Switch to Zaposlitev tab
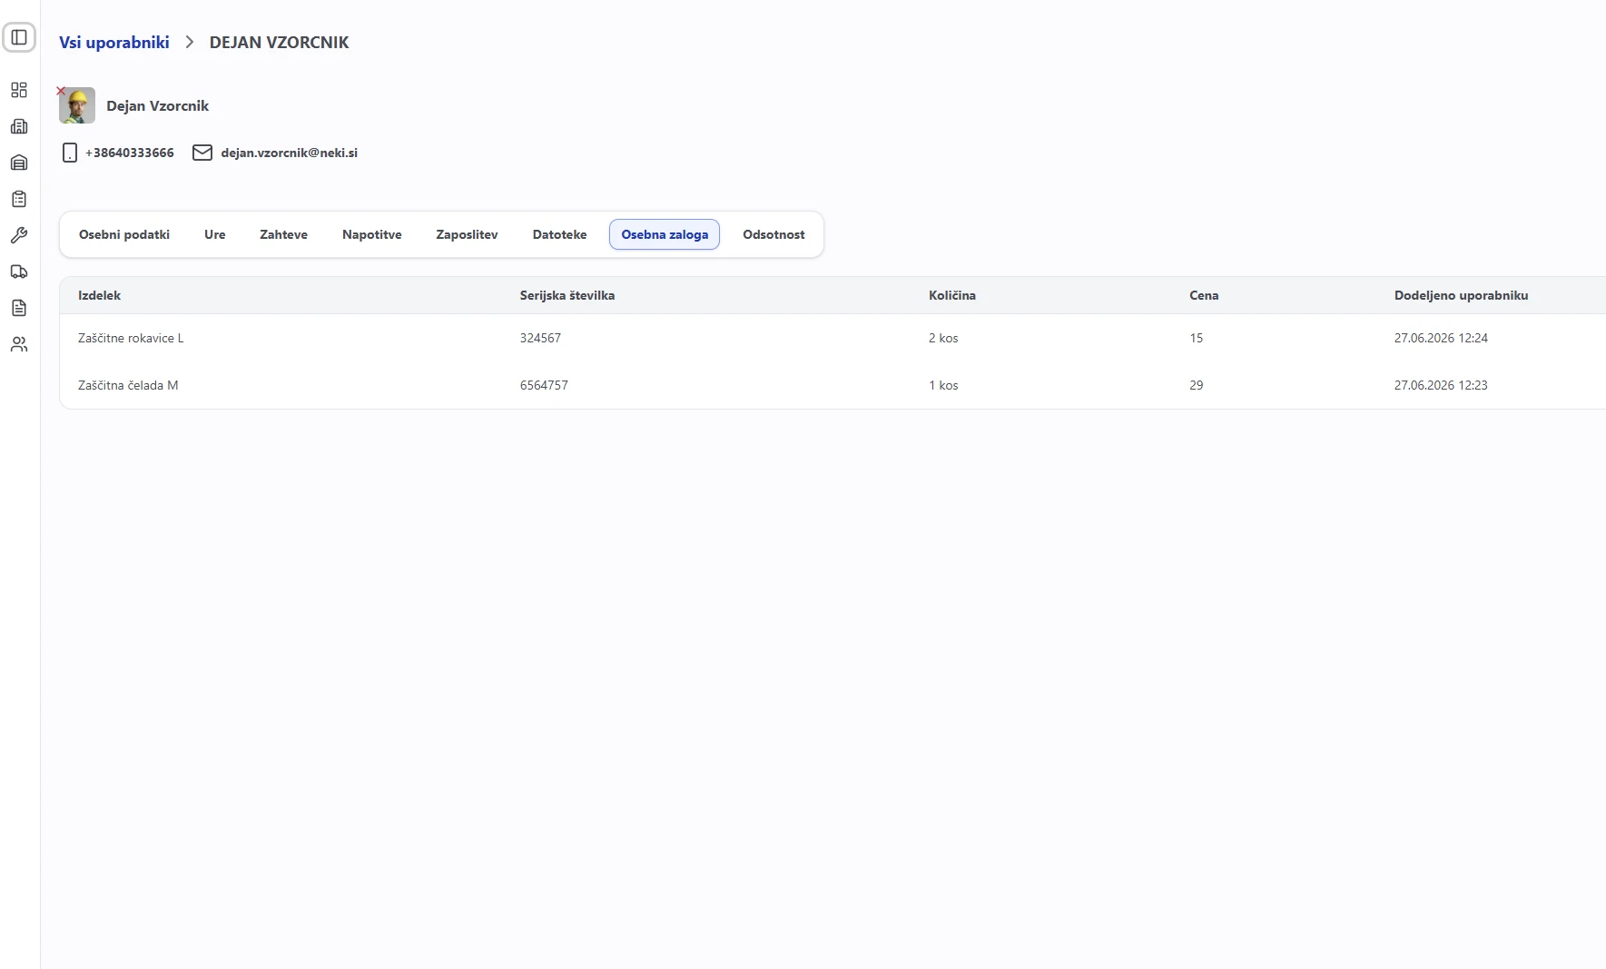Viewport: 1606px width, 969px height. pyautogui.click(x=467, y=234)
